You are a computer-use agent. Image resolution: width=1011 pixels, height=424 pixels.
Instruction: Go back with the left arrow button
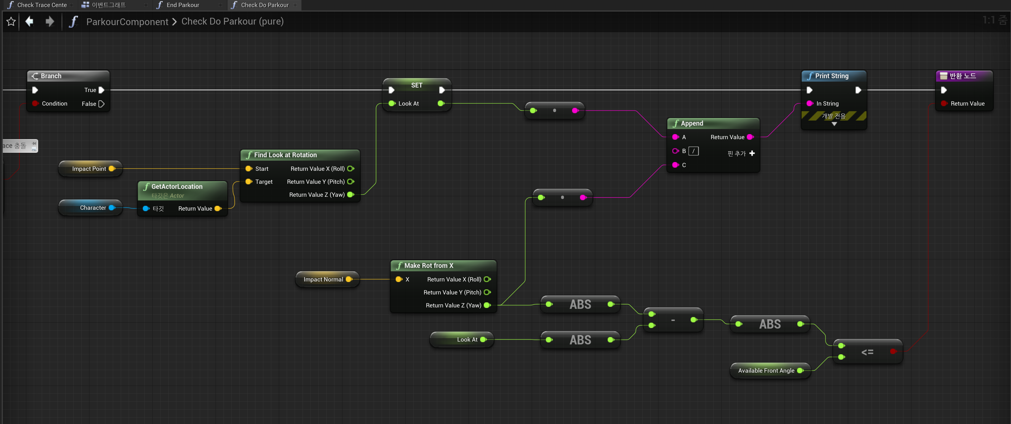click(29, 21)
